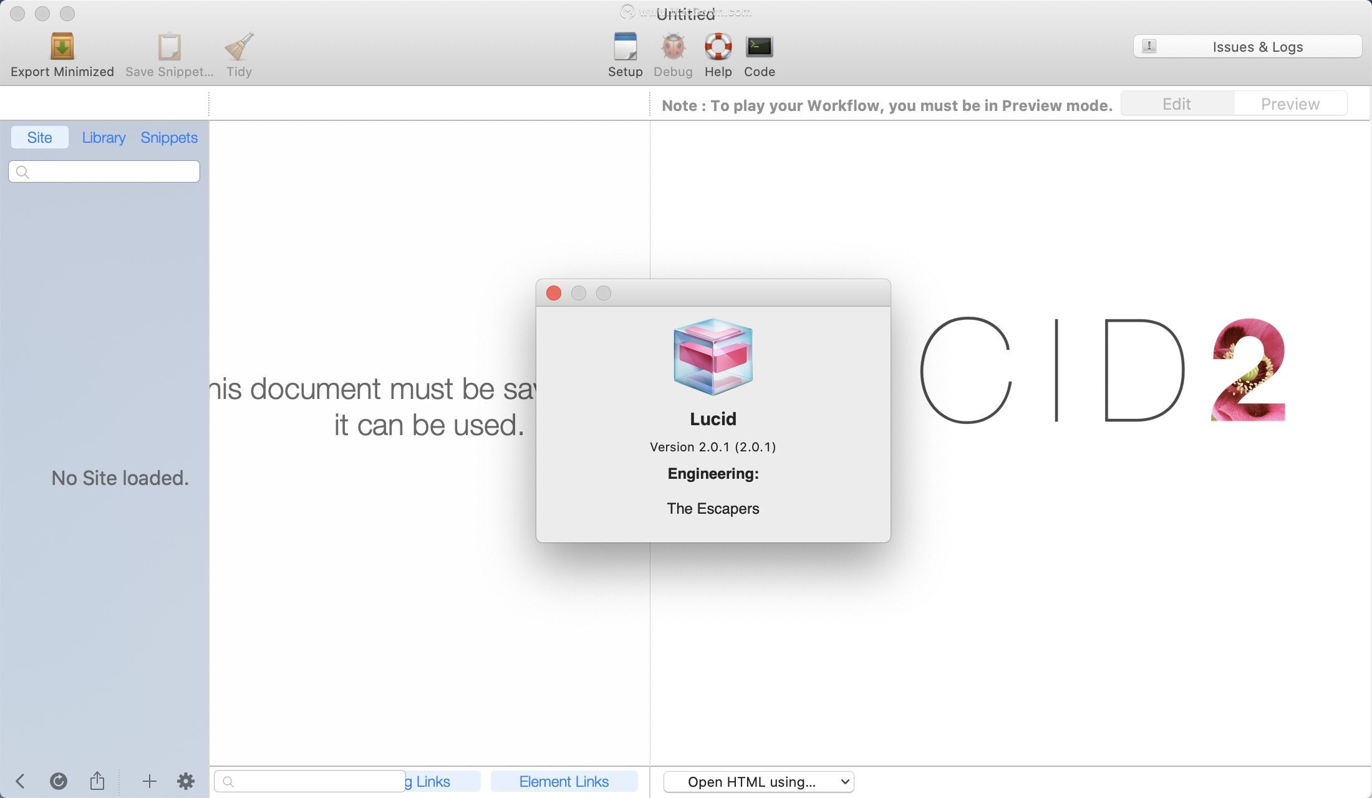Click the Save Snippet clipboard icon
1372x798 pixels.
point(169,47)
